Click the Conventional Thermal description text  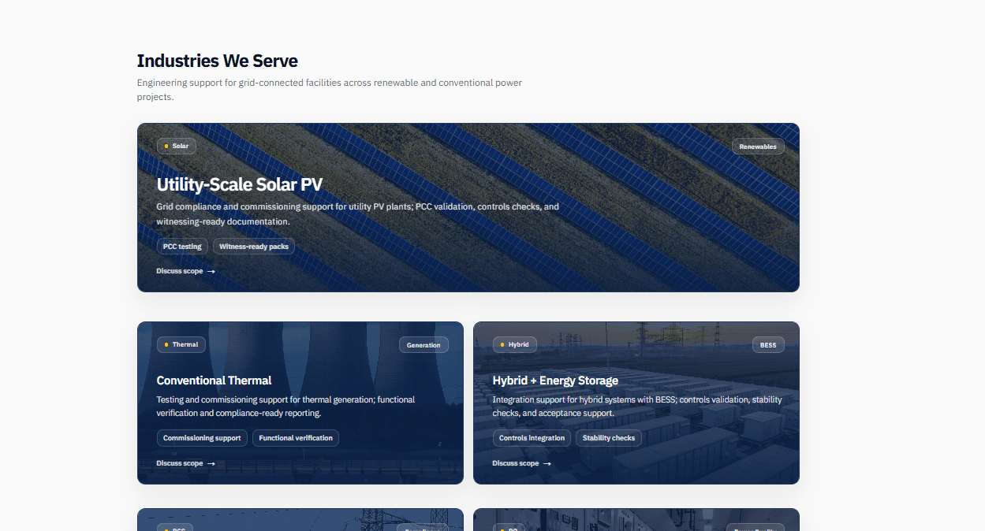[285, 407]
